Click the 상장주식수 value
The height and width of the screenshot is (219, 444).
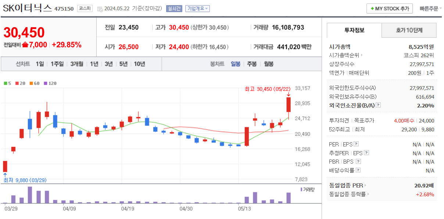(x=422, y=64)
